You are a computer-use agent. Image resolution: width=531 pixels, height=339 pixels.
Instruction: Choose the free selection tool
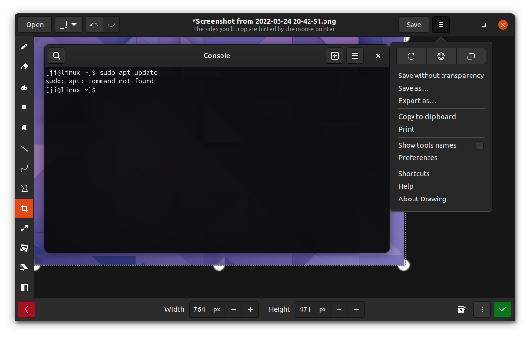click(x=24, y=127)
